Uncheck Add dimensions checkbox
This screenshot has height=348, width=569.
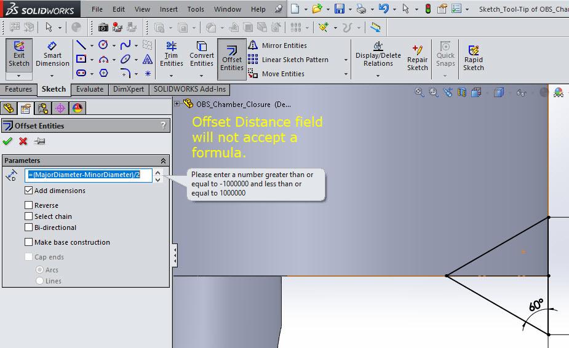(x=29, y=190)
